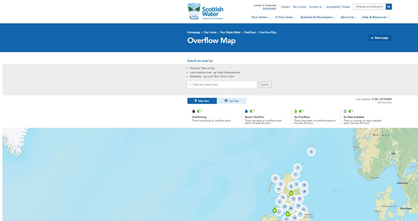Screen dimensions: 418x221
Task: Switch to the List View tab
Action: (x=232, y=101)
